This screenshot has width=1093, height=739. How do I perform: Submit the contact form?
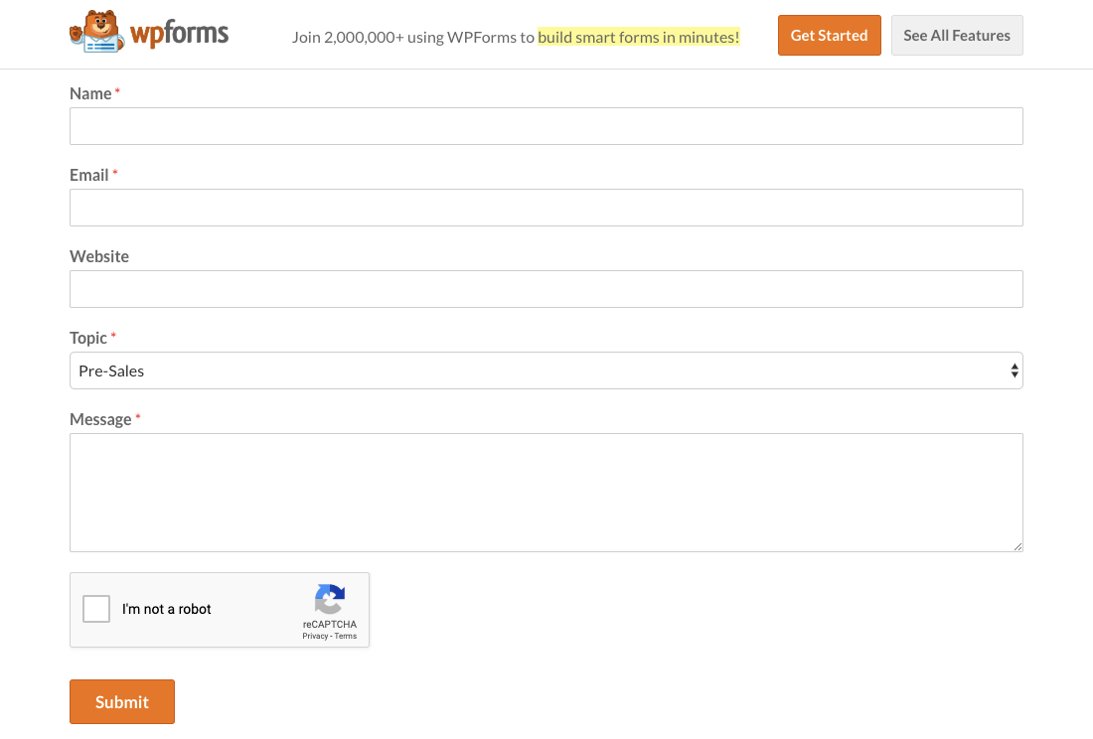point(121,701)
